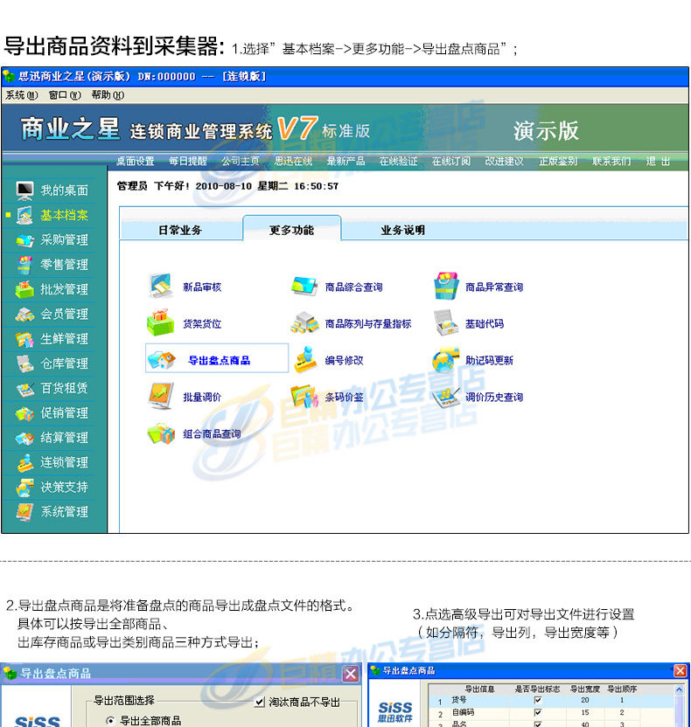Viewport: 691px width, 727px height.
Task: Open 思迅在线 link
Action: point(293,161)
